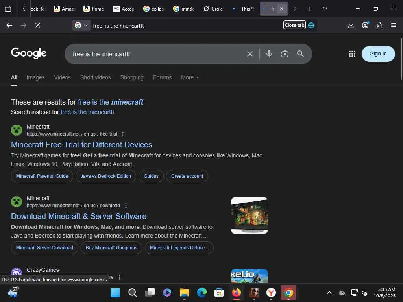This screenshot has height=302, width=403.
Task: Launch Microsoft Edge from taskbar
Action: coord(202,293)
